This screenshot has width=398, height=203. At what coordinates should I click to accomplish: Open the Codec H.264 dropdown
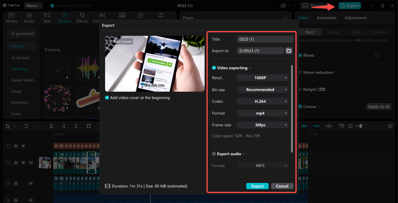click(263, 101)
